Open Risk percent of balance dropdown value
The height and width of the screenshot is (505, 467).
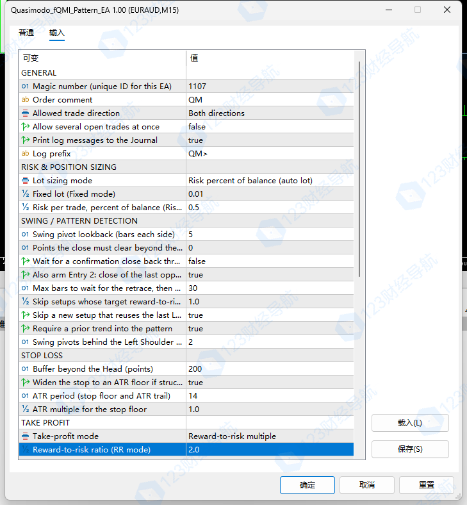click(270, 181)
